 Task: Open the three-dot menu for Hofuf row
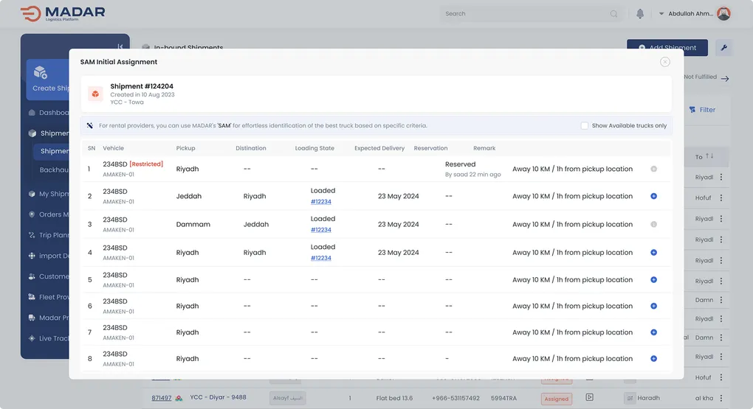(721, 198)
